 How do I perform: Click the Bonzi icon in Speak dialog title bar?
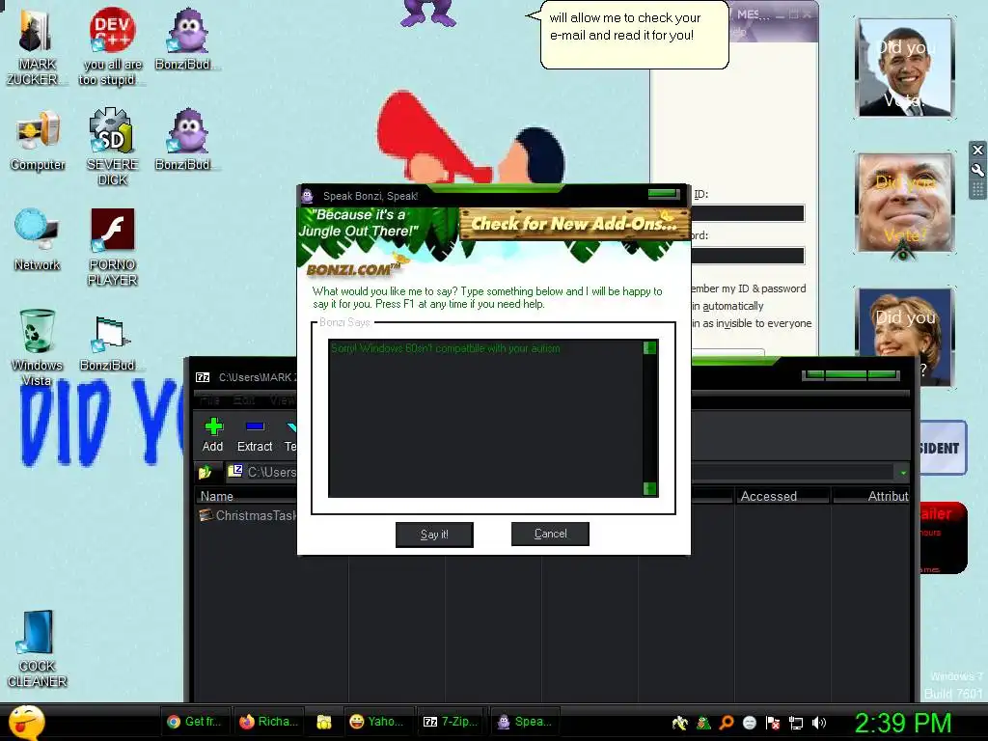click(x=308, y=195)
